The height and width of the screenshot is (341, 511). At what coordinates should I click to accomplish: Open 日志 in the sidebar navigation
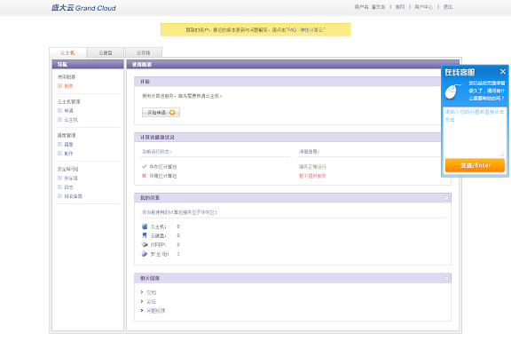68,187
